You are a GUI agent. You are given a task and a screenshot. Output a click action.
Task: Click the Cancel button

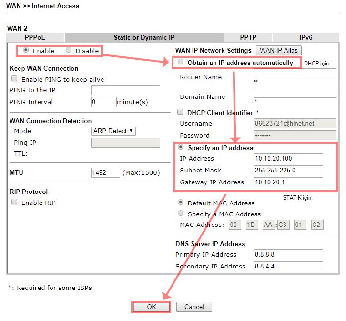194,307
